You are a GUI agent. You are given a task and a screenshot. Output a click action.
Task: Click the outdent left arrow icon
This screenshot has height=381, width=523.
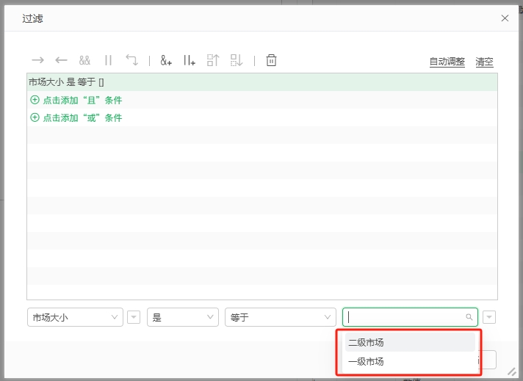click(61, 60)
